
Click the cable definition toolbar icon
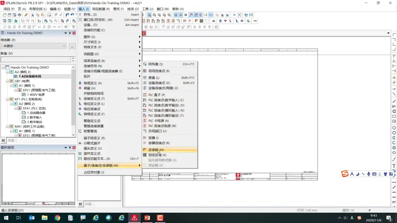(220, 21)
